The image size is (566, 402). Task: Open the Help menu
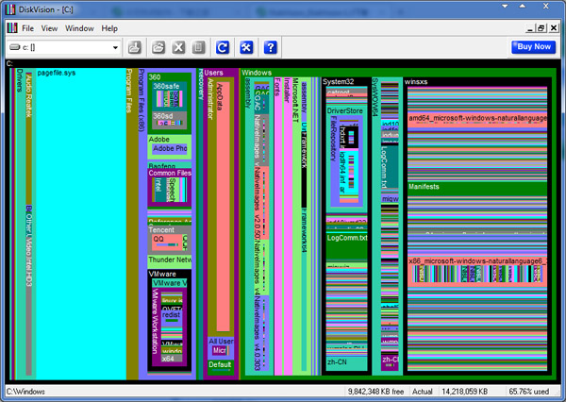[109, 28]
